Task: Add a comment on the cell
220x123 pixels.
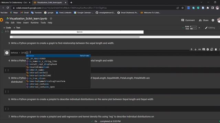Action: (x=203, y=49)
